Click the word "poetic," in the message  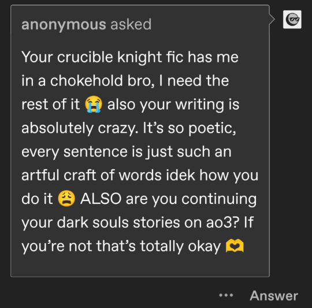pos(212,128)
